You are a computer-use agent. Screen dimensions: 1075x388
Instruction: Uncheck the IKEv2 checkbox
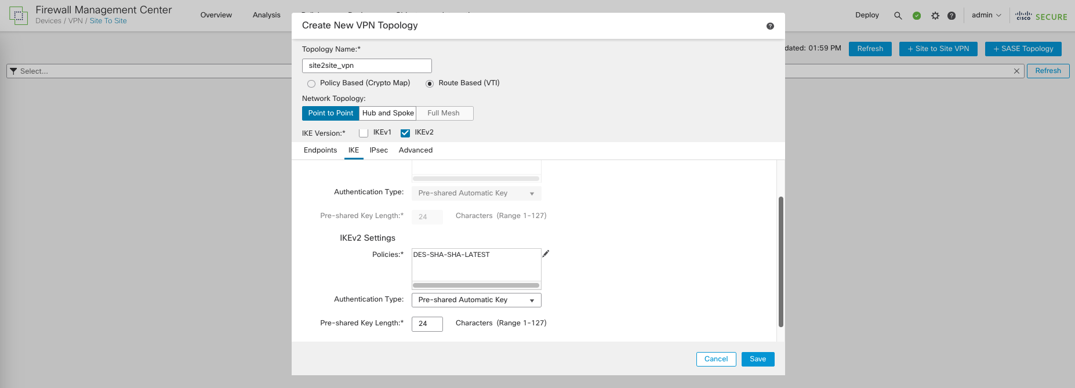(x=405, y=133)
